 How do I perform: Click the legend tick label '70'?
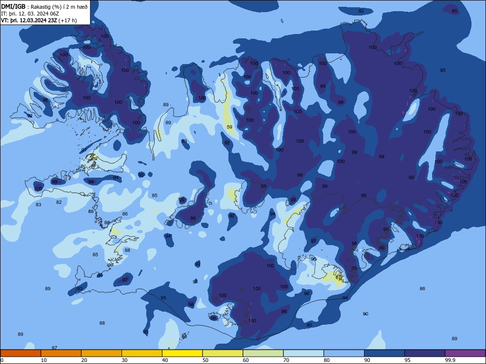pos(286,360)
